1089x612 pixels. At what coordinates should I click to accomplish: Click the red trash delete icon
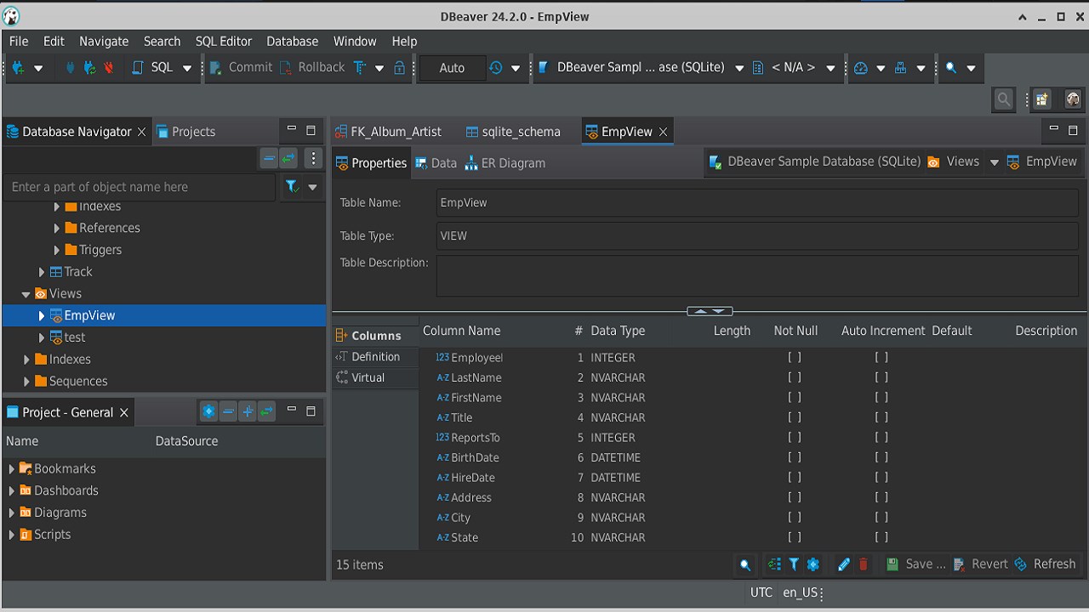click(x=864, y=564)
